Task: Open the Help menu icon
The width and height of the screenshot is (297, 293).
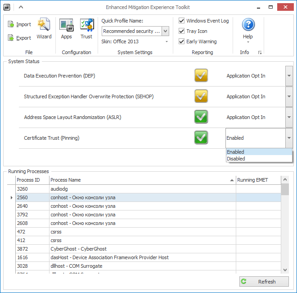Action: (248, 24)
